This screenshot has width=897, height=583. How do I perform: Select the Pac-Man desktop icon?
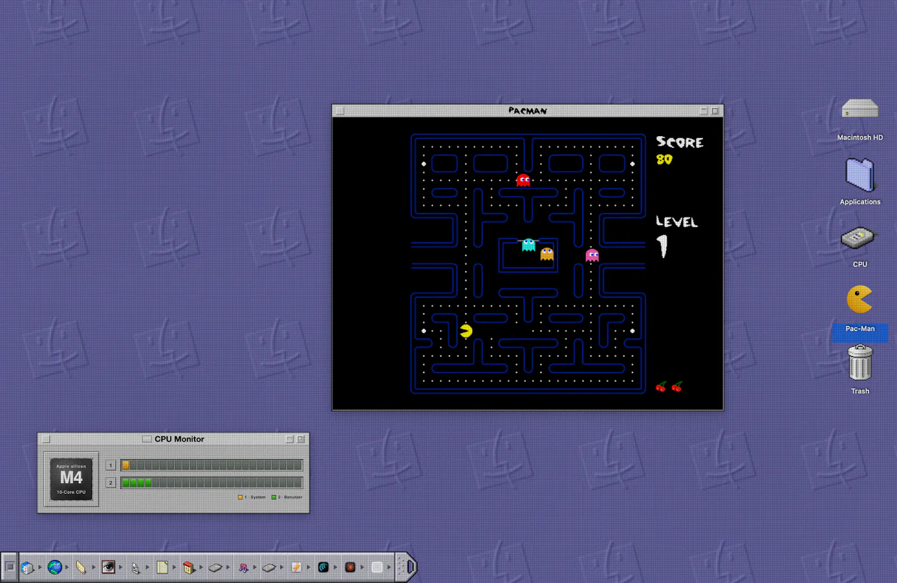pos(859,300)
